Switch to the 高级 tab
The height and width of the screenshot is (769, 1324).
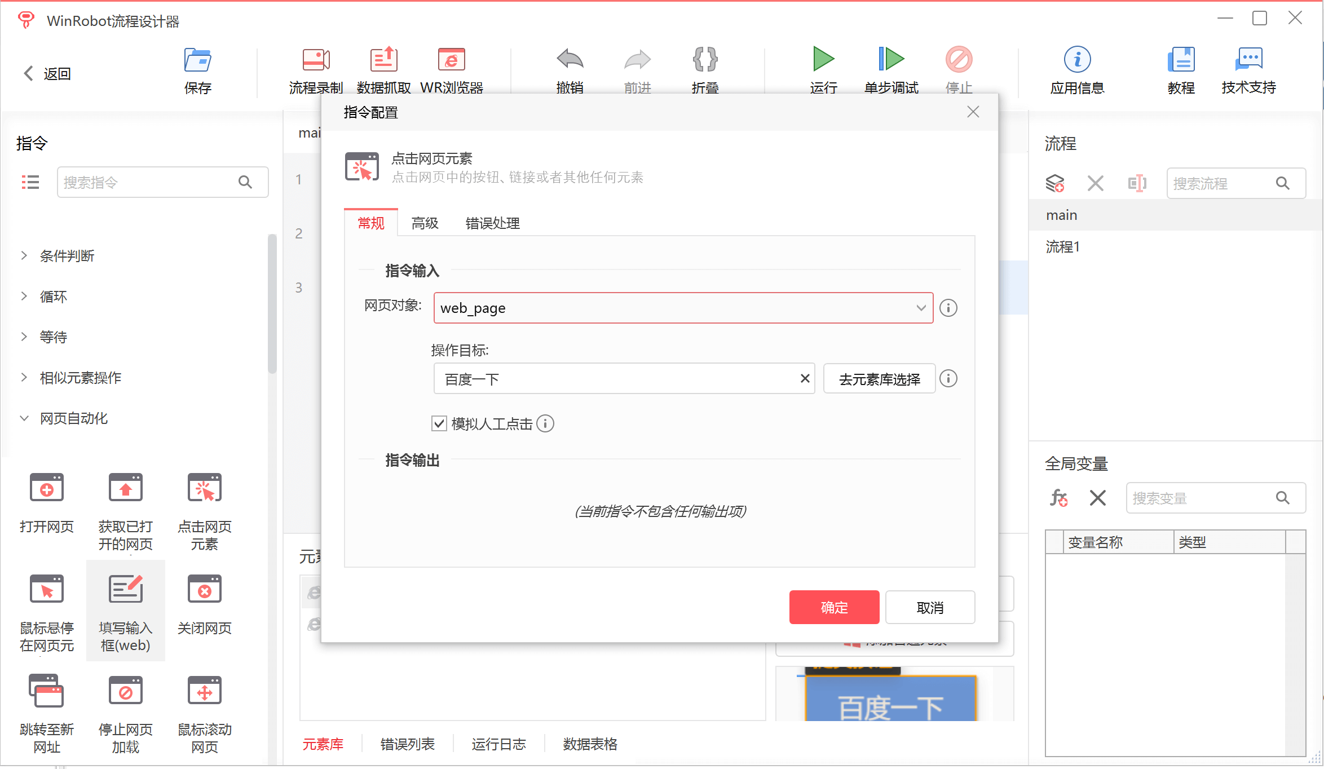425,223
